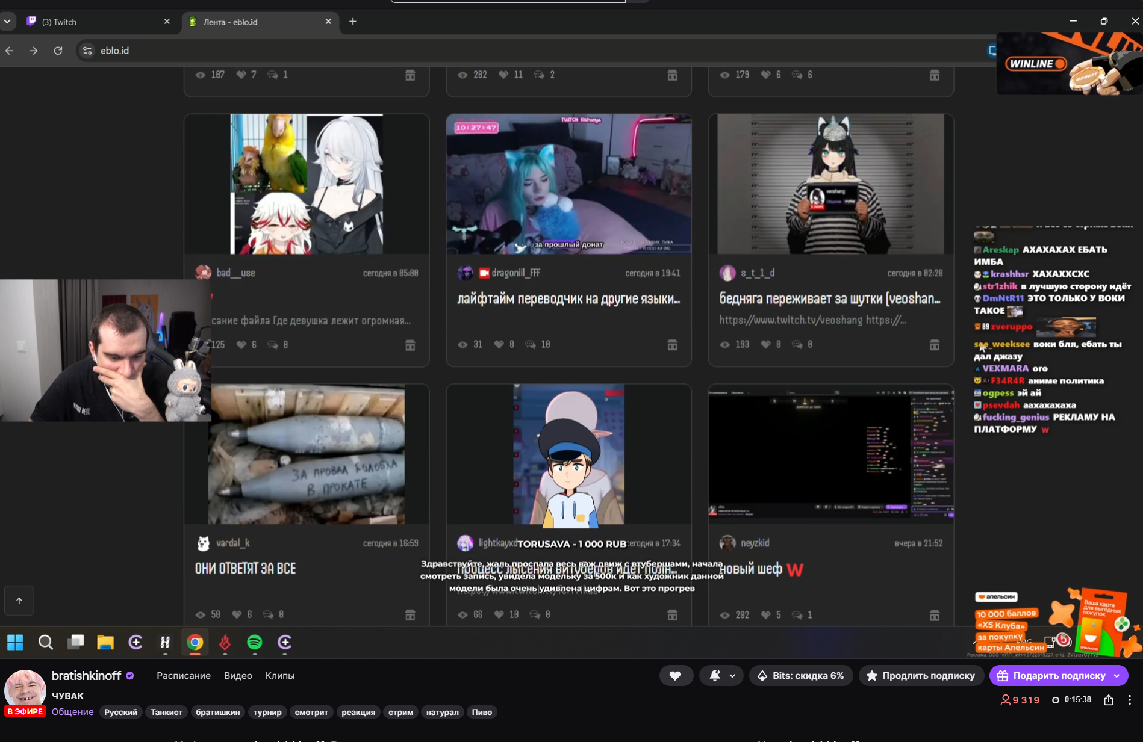Select the Лента - eblo.id browser tab
The image size is (1143, 742).
tap(260, 22)
